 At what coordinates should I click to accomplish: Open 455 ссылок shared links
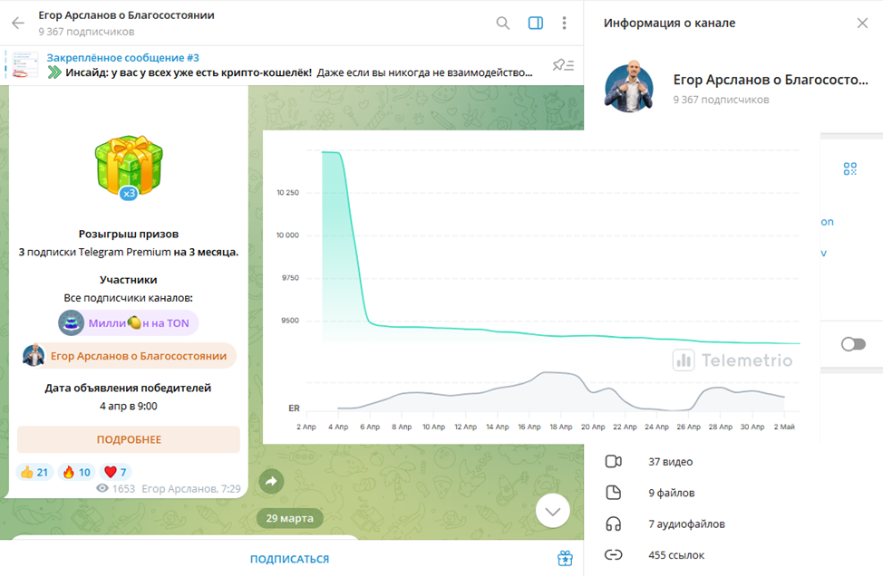675,555
